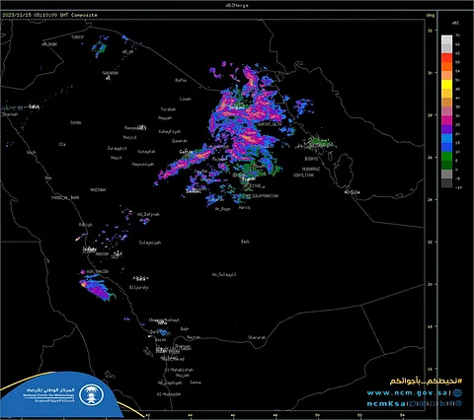Open the www.ncm.gov.sa website link
474x420 pixels.
coord(407,393)
